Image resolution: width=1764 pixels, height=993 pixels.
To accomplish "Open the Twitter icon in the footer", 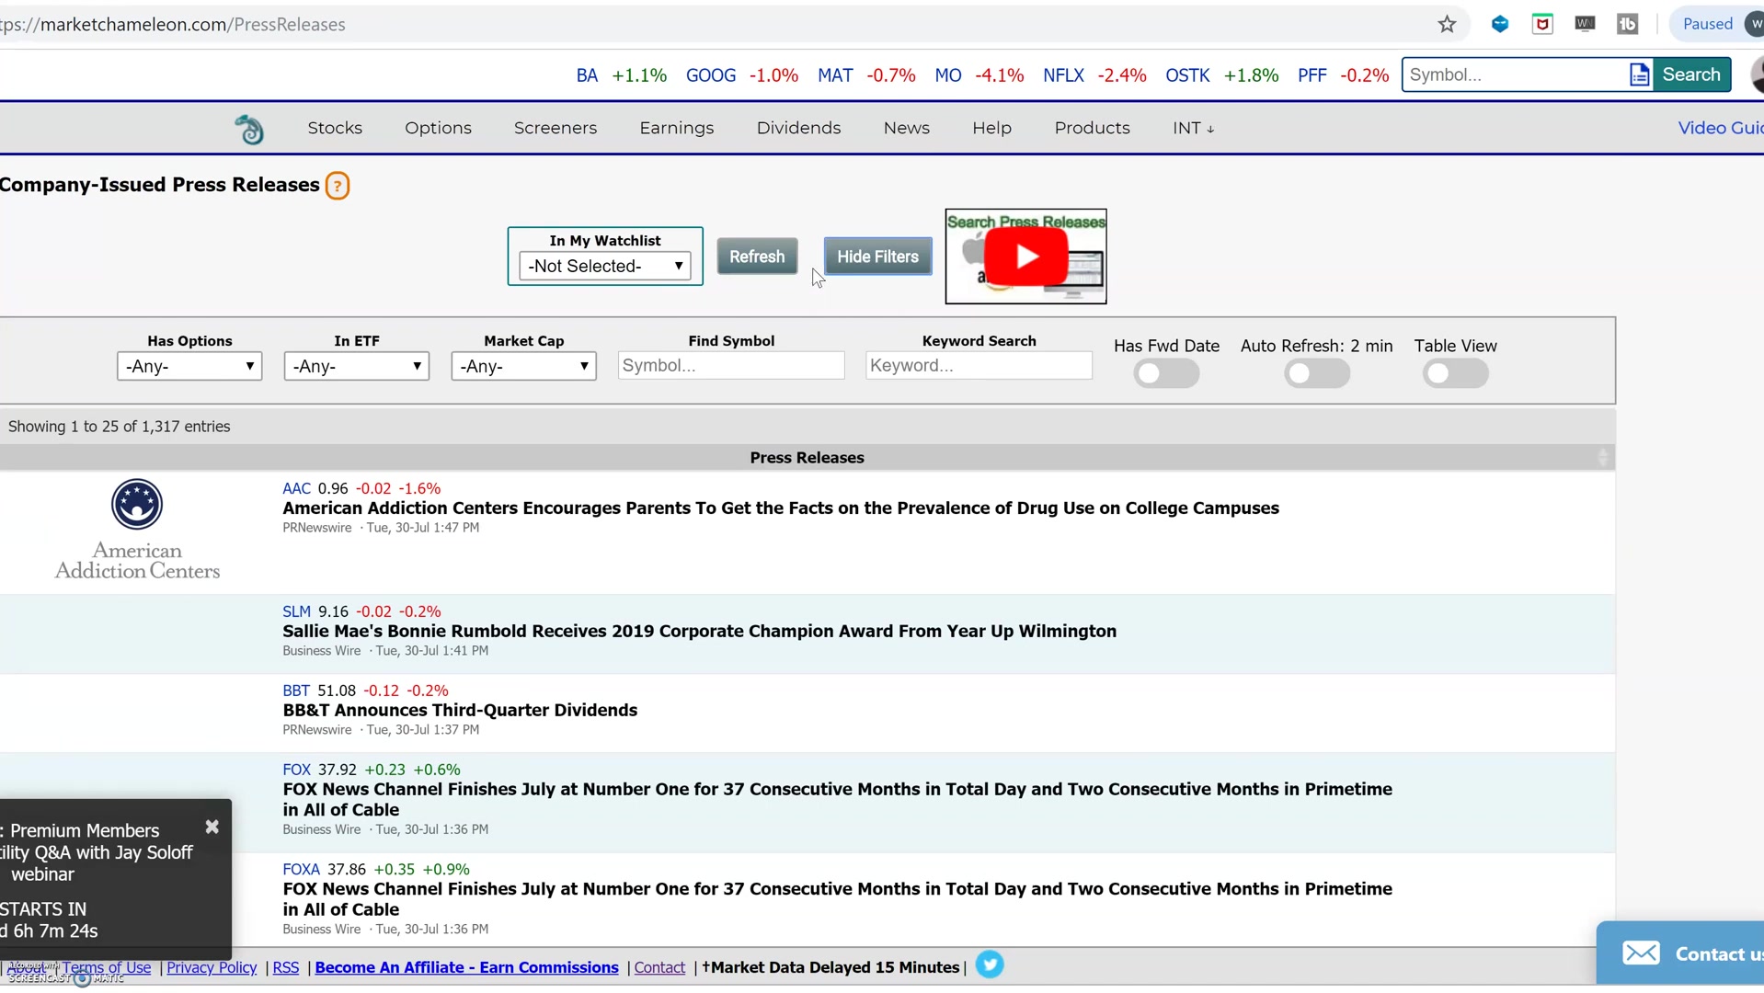I will 990,964.
